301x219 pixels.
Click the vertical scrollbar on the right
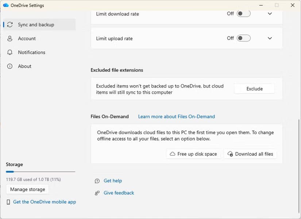tap(299, 167)
